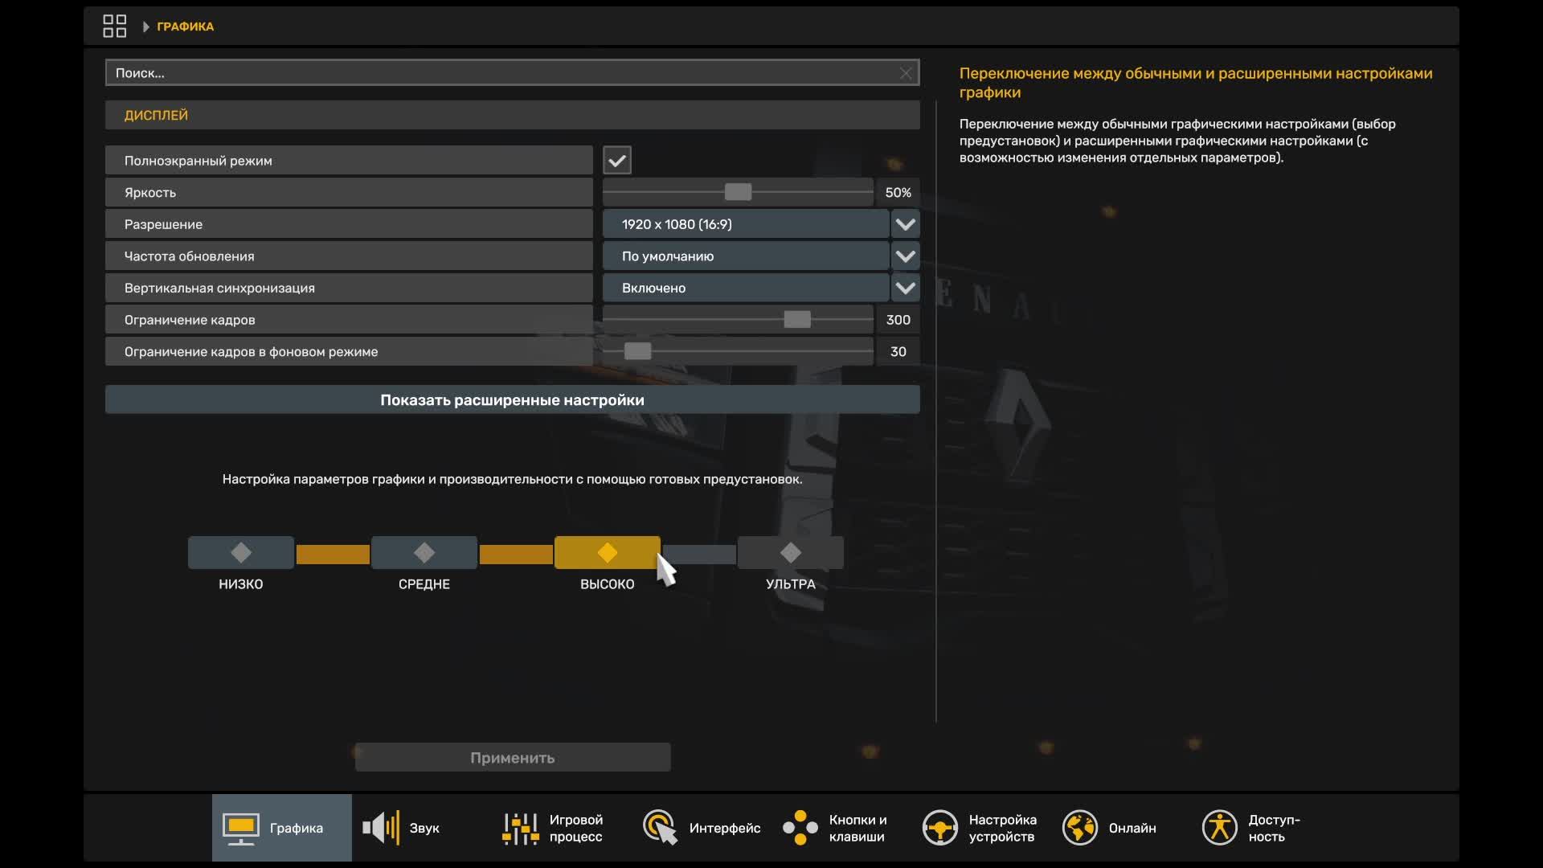The width and height of the screenshot is (1543, 868).
Task: Switch to the НИЗКО graphics preset
Action: (x=239, y=553)
